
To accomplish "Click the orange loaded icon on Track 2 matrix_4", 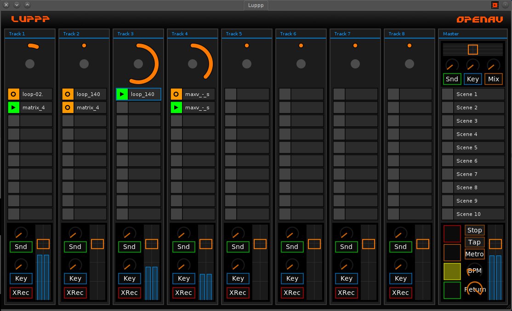I will 68,107.
